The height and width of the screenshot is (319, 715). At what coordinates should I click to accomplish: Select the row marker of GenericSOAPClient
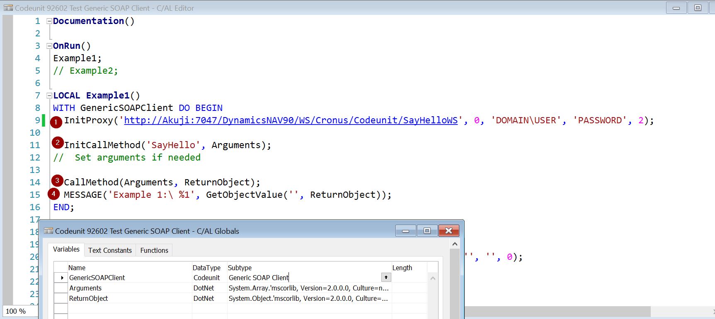coord(61,278)
